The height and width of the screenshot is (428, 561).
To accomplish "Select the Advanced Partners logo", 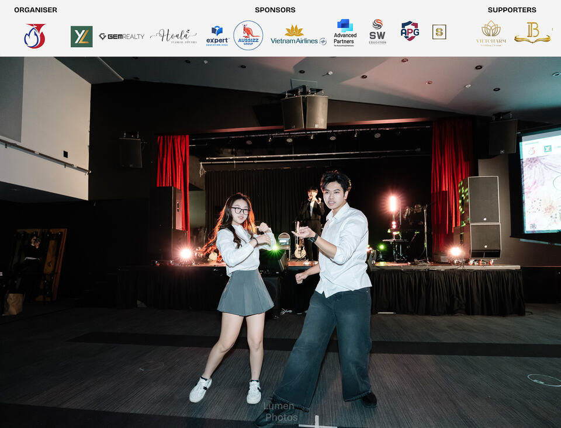I will tap(345, 33).
